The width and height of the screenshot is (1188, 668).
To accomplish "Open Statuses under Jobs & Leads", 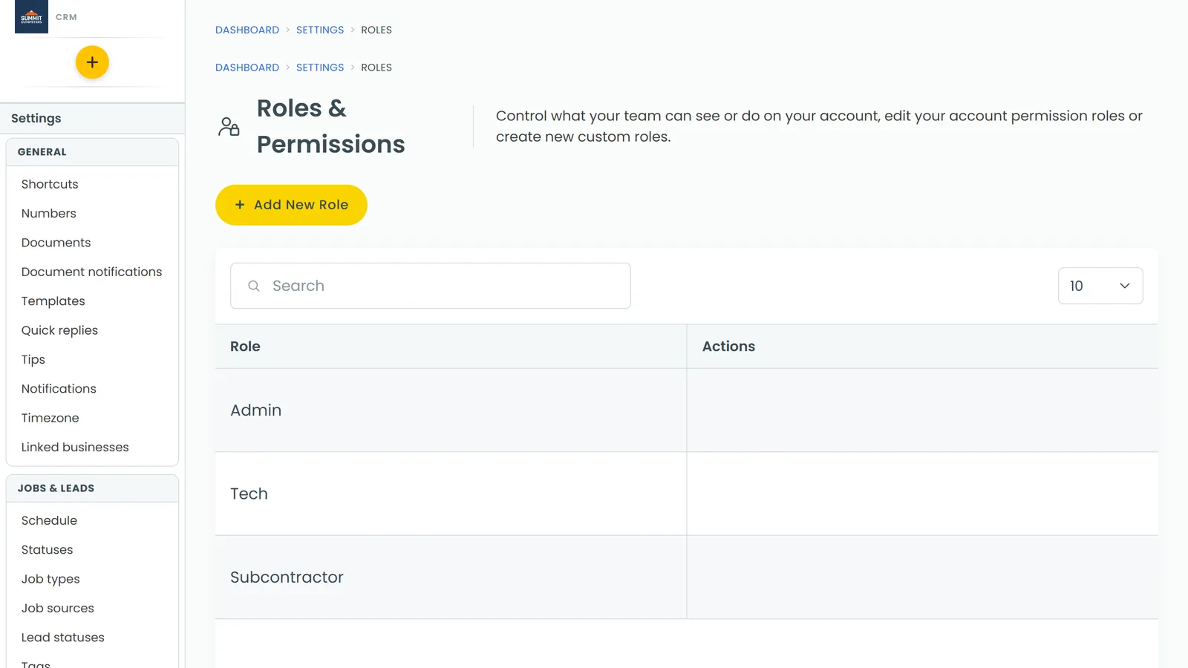I will click(47, 550).
